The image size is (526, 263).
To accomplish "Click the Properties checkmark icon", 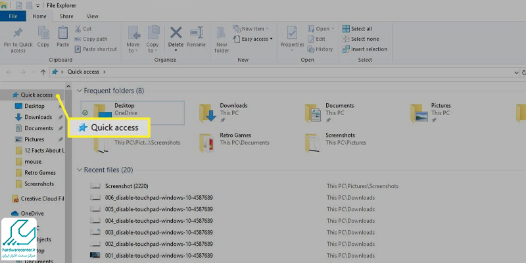I will click(292, 33).
